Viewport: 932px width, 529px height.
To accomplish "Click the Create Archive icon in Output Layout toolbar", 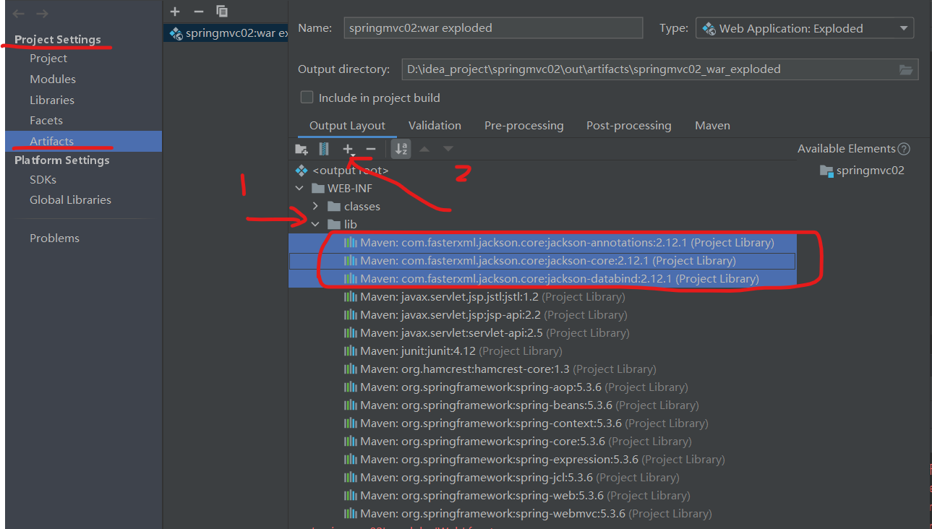I will point(322,149).
